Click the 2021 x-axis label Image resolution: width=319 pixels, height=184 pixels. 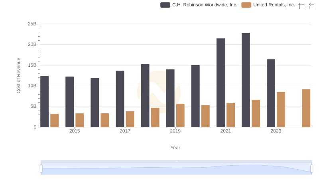tap(226, 131)
